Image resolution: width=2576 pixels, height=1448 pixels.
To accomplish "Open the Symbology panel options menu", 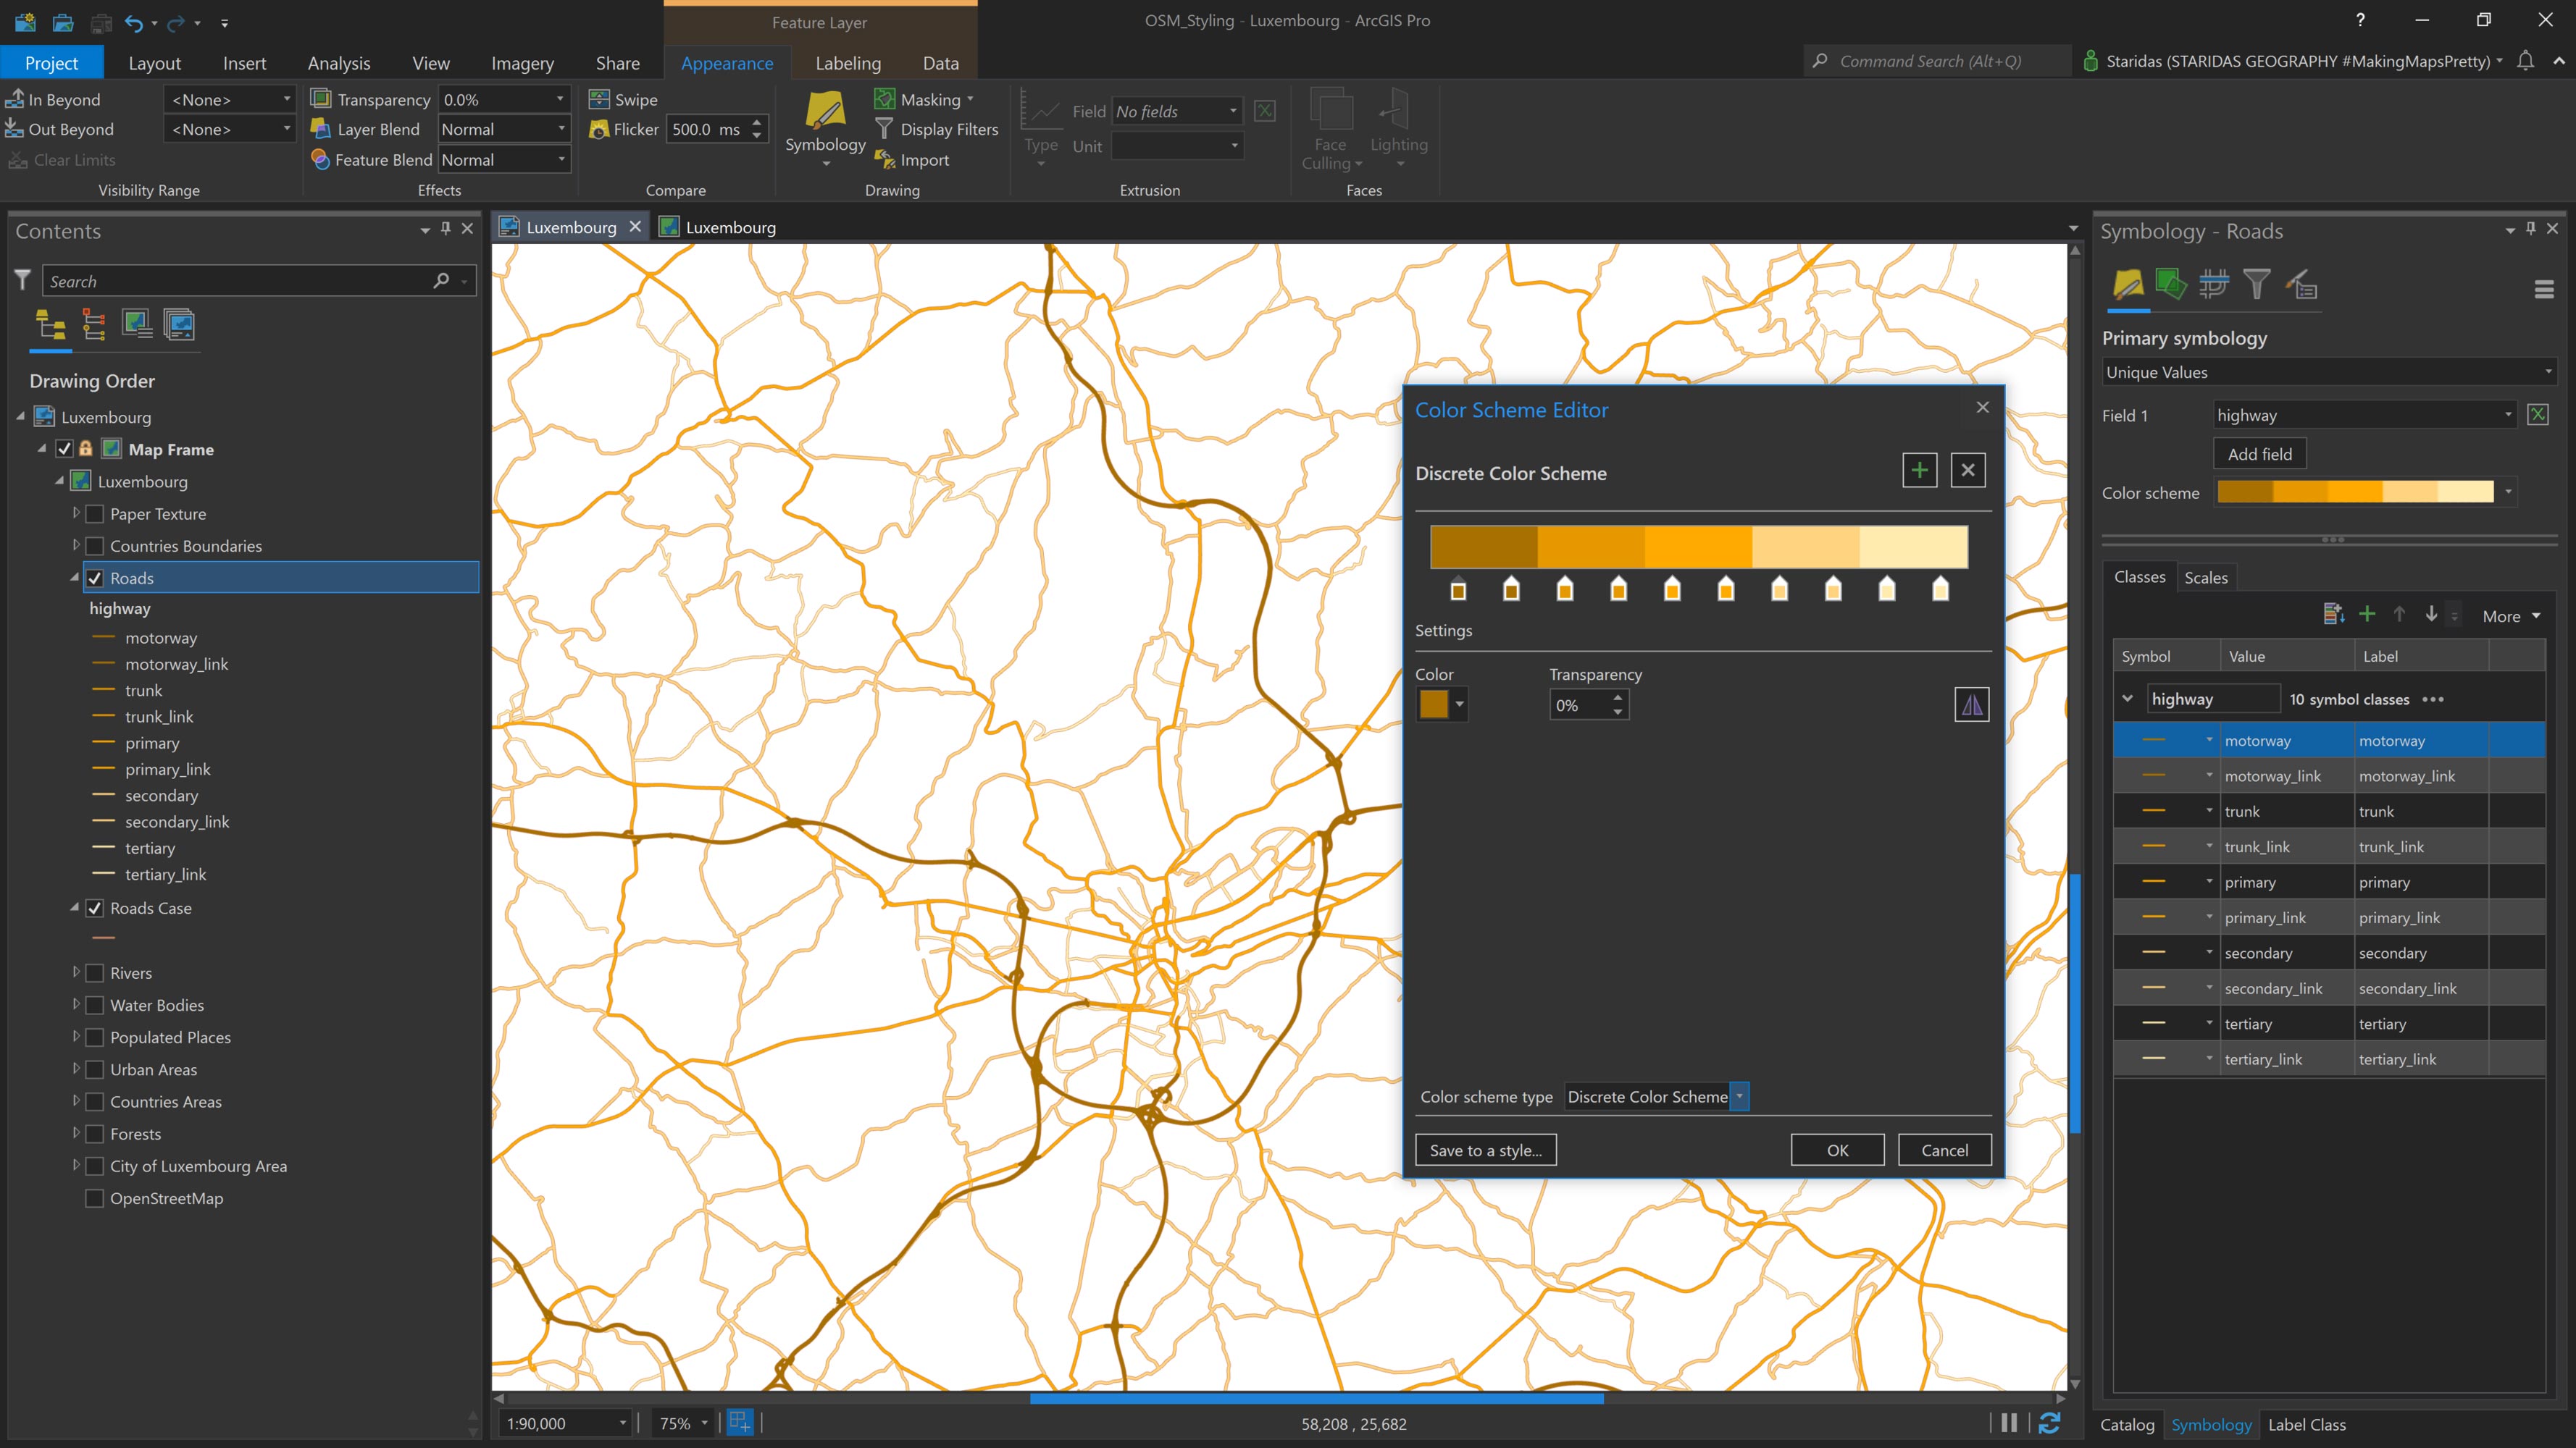I will click(2544, 289).
